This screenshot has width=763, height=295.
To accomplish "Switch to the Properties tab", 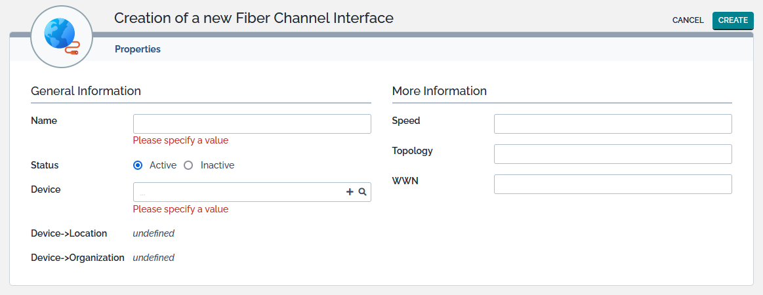I will [138, 49].
